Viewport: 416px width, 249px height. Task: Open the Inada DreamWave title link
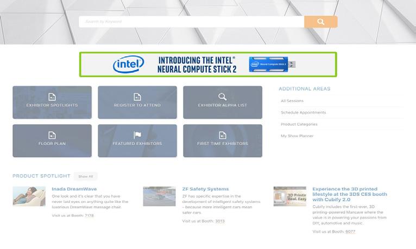(74, 189)
